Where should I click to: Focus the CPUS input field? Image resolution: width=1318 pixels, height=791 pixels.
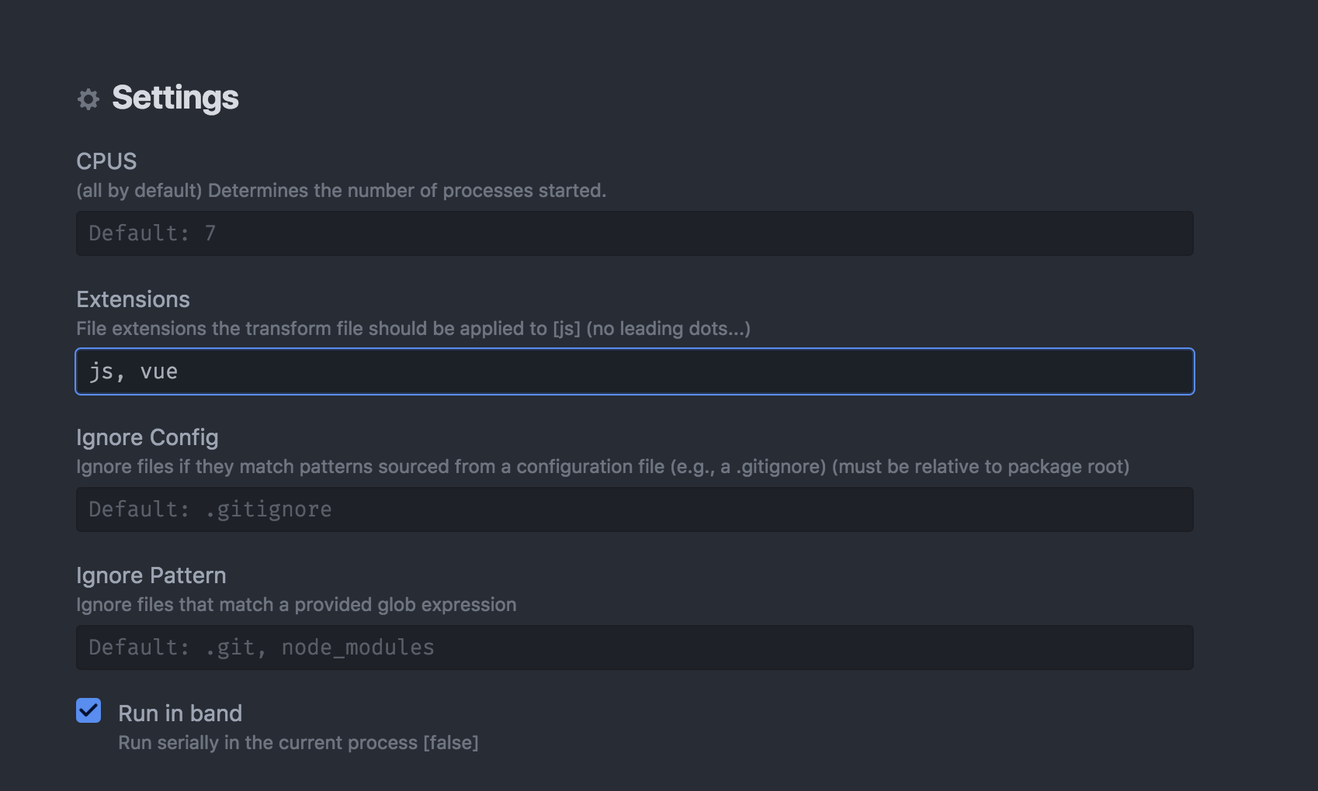[x=634, y=233]
